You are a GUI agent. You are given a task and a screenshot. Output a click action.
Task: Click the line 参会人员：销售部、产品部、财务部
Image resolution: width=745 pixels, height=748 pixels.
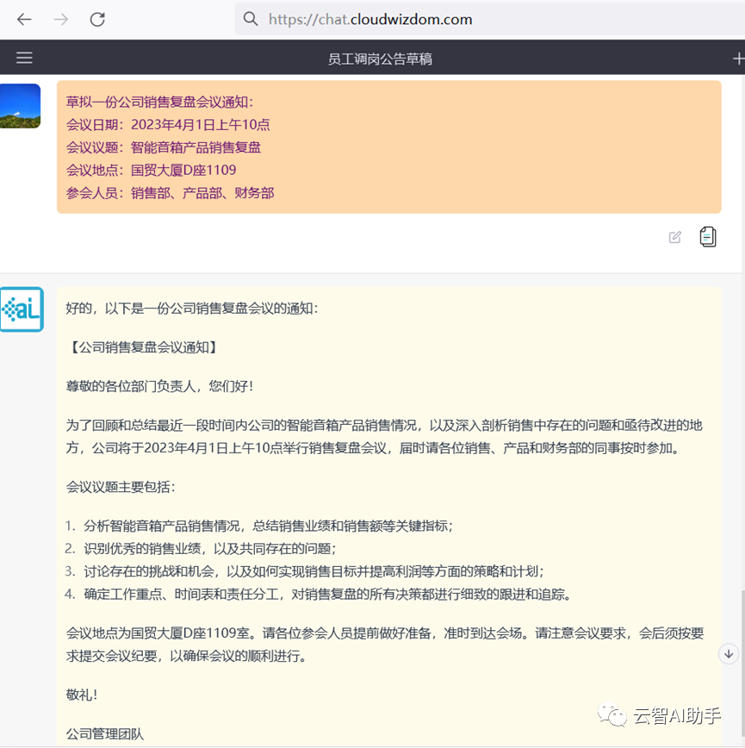coord(171,193)
